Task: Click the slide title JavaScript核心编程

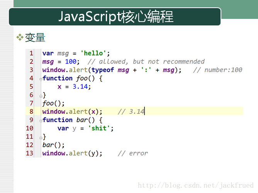Action: coord(116,17)
